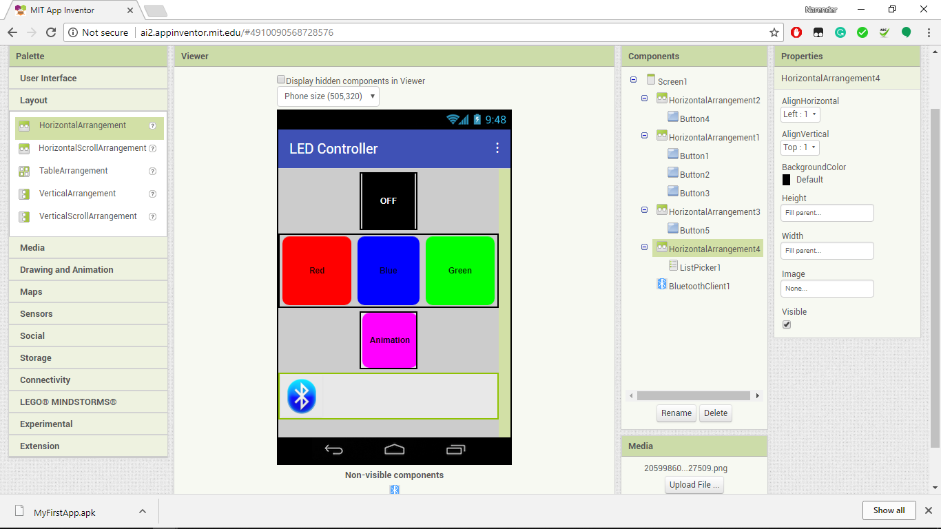Select VerticalArrangement icon in the palette
The image size is (941, 529).
click(24, 194)
